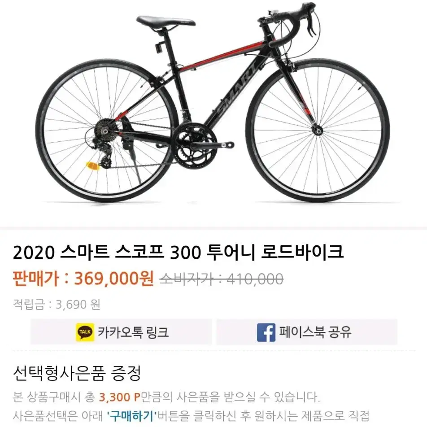Click the front wheel hub of the bike
The image size is (427, 427).
pos(318,131)
